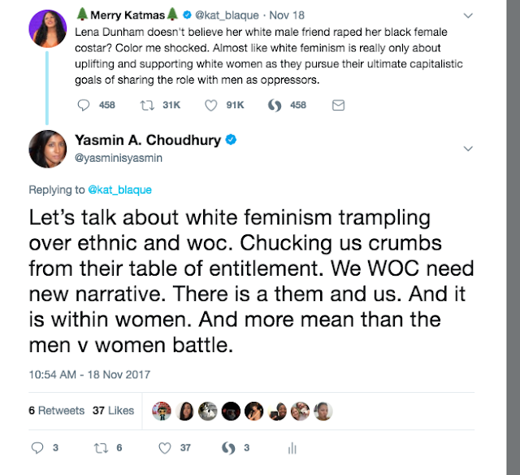Like the Merry Katmas tweet

coord(211,105)
